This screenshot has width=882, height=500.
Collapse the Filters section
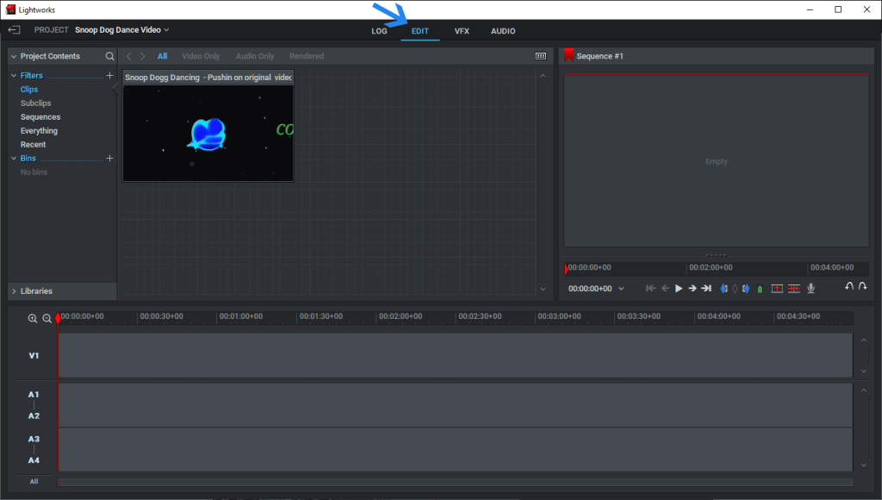[14, 76]
